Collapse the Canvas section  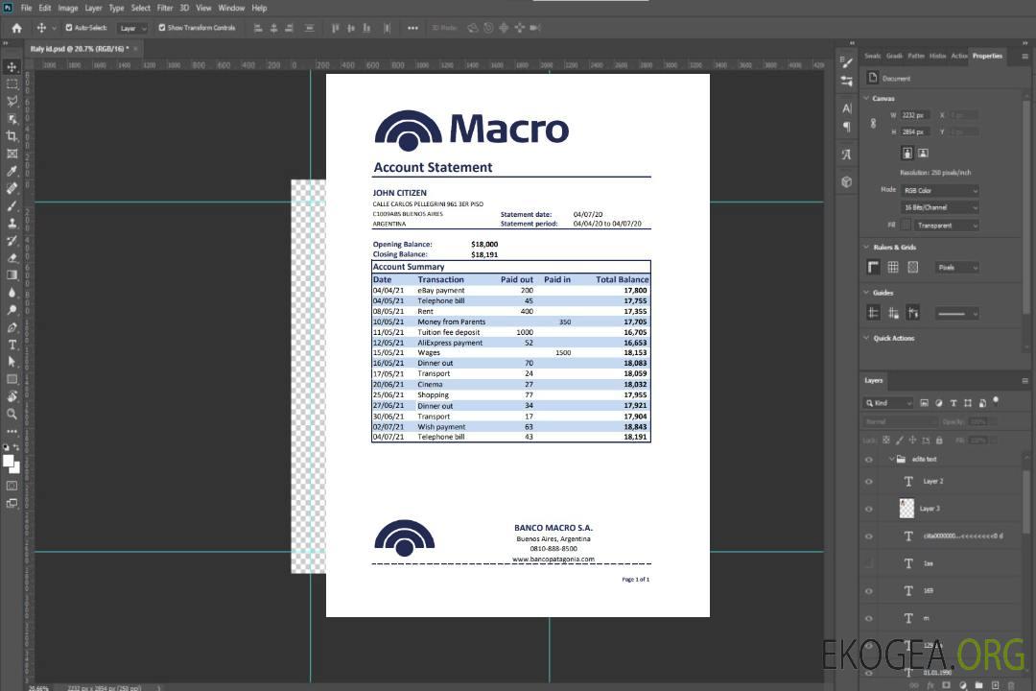point(866,98)
